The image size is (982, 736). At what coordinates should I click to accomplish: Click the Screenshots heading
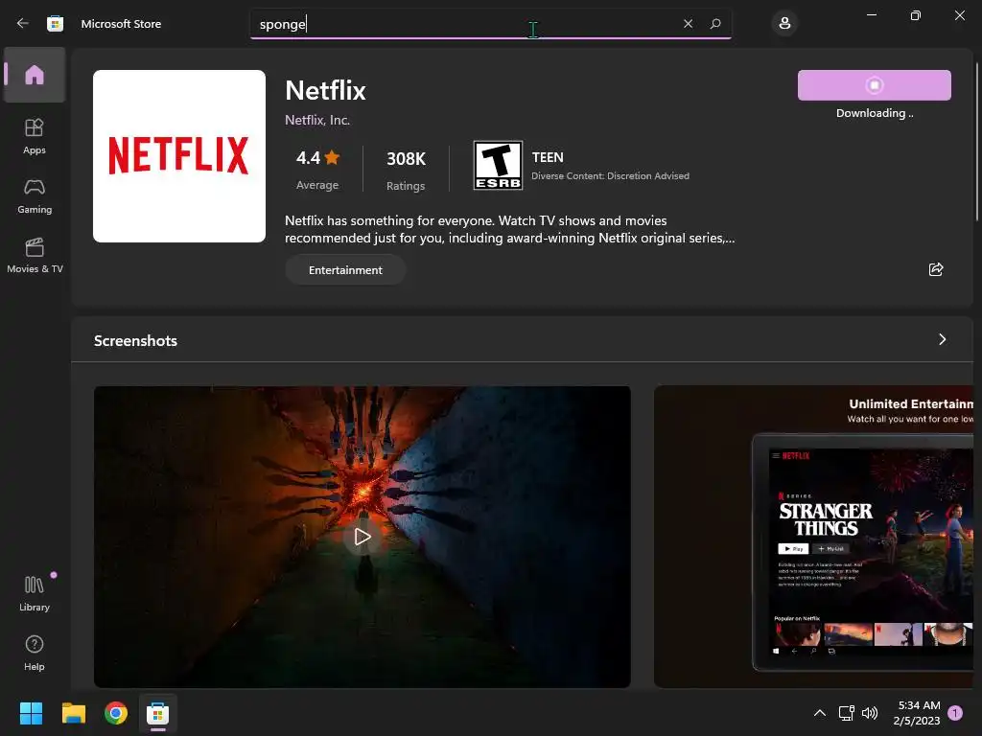(x=135, y=340)
